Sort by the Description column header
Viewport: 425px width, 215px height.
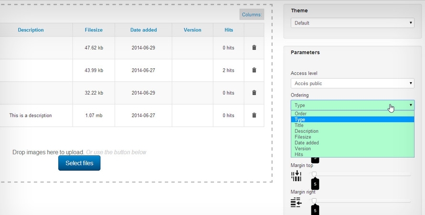click(31, 30)
